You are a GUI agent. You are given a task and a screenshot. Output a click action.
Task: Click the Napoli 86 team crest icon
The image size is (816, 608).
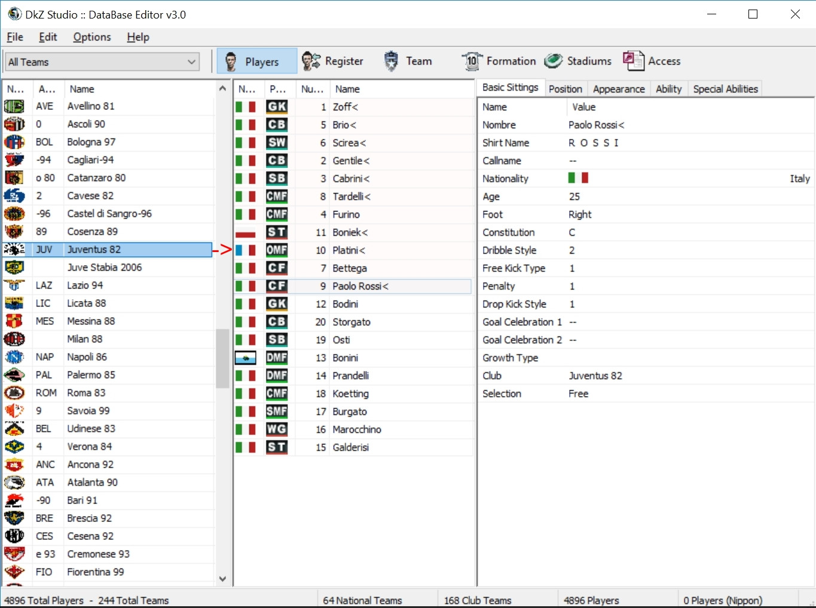[x=14, y=357]
